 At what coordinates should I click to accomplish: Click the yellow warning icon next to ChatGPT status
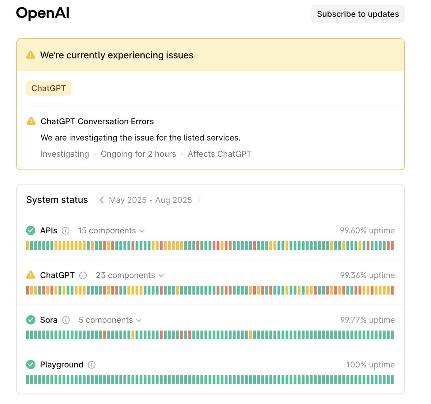pyautogui.click(x=31, y=275)
